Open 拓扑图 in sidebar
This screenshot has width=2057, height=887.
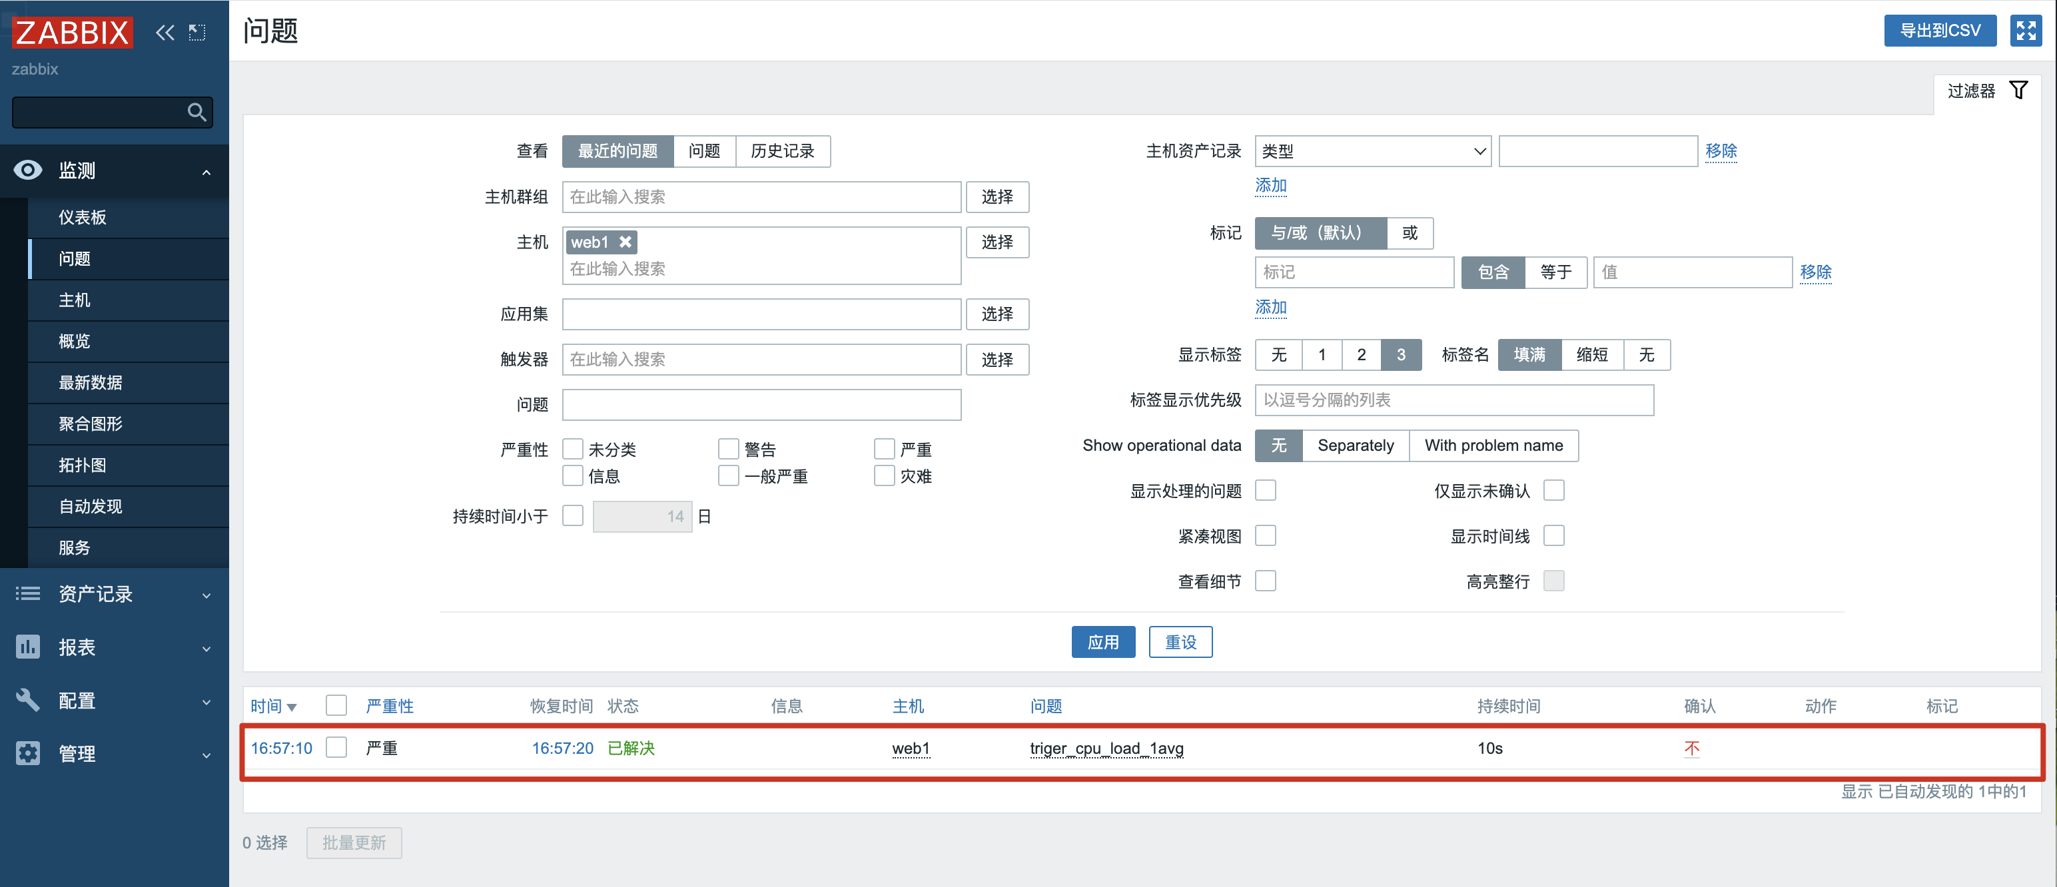[x=128, y=465]
